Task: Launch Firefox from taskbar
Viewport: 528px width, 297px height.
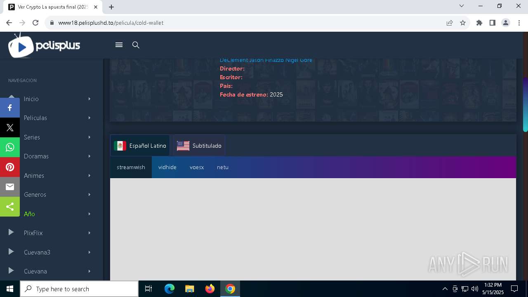Action: [x=210, y=289]
